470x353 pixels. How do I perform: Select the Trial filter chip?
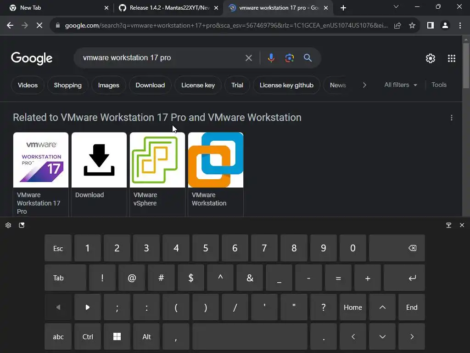[237, 85]
